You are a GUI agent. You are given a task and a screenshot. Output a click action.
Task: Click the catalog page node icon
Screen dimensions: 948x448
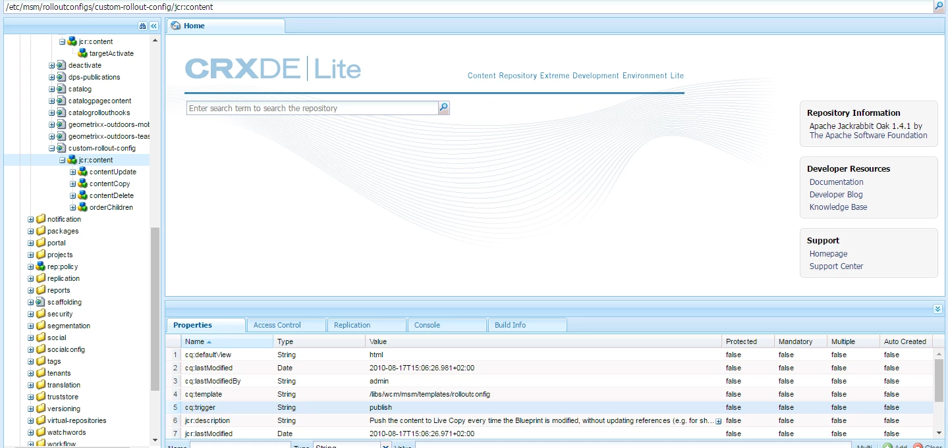coord(61,89)
